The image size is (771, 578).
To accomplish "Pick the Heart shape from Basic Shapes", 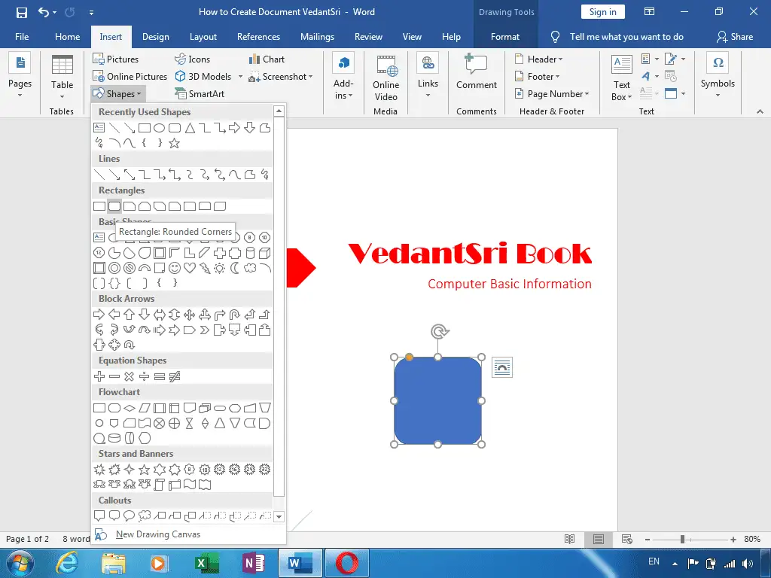I will click(x=190, y=268).
